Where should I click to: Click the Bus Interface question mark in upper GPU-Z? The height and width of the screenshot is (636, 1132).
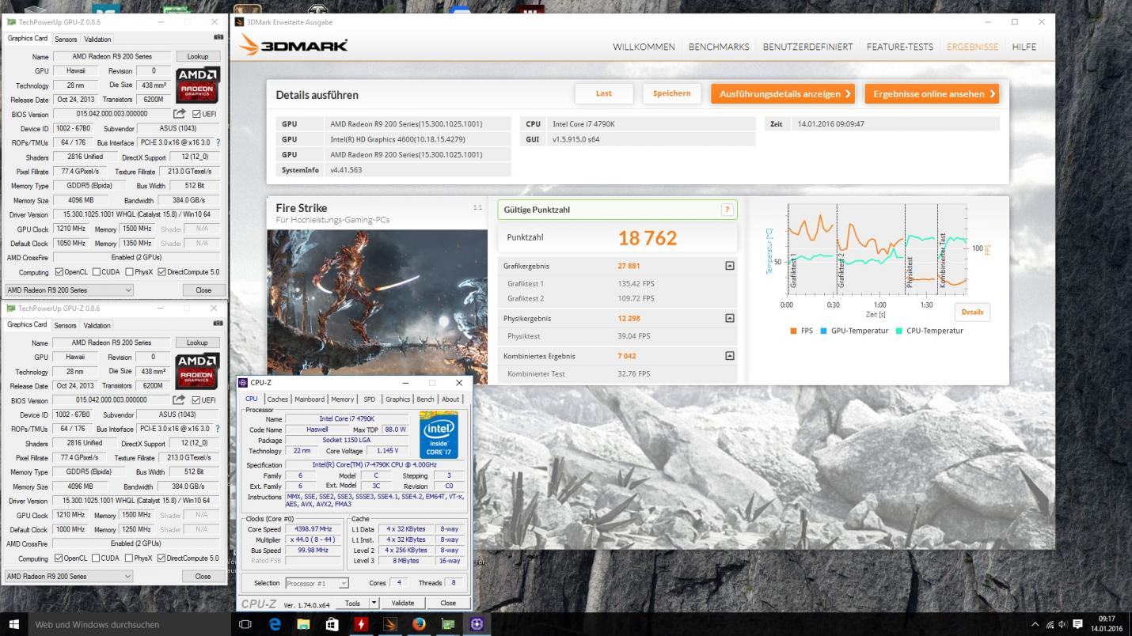218,143
